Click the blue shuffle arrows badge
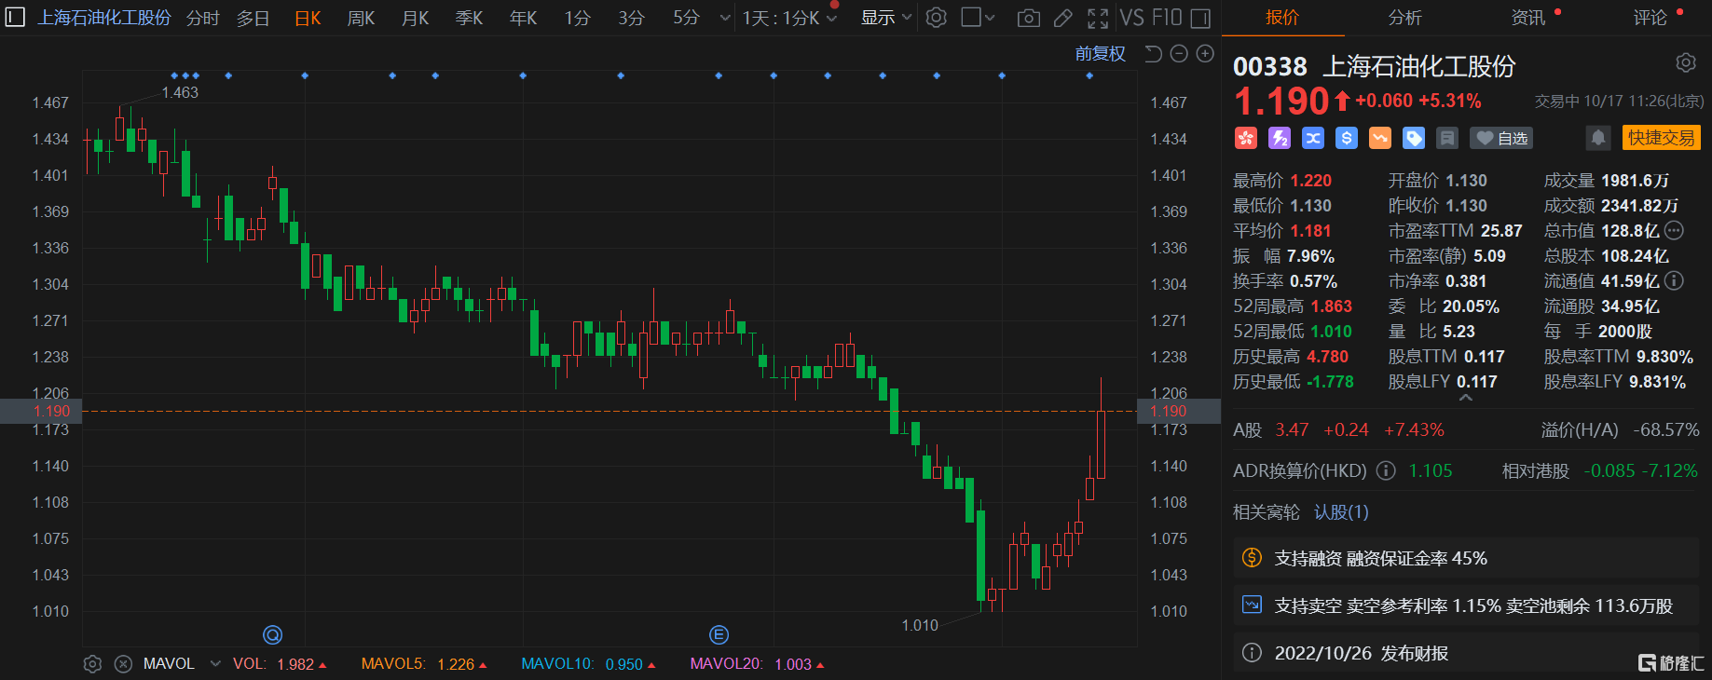 tap(1313, 139)
